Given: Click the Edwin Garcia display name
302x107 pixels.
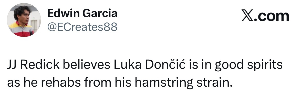Looking at the screenshot, I should pos(82,13).
